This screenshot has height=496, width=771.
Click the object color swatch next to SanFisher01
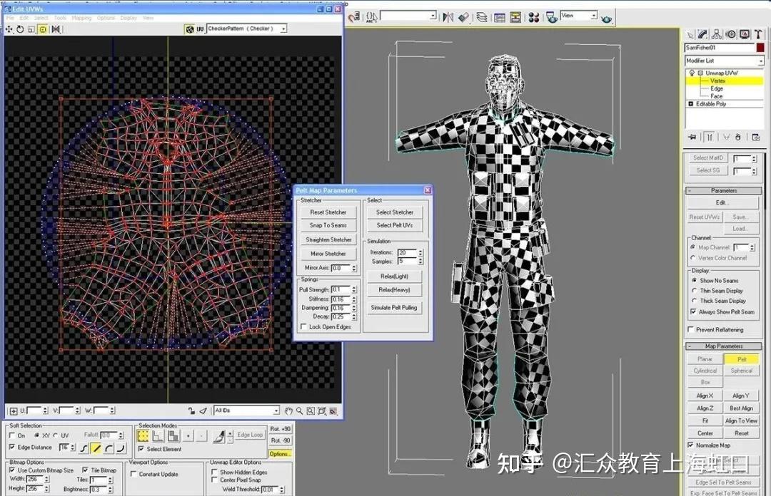760,48
